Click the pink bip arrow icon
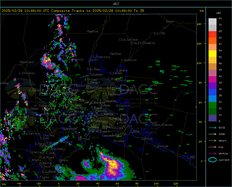Screen dimensions: 232x187 tap(212, 147)
